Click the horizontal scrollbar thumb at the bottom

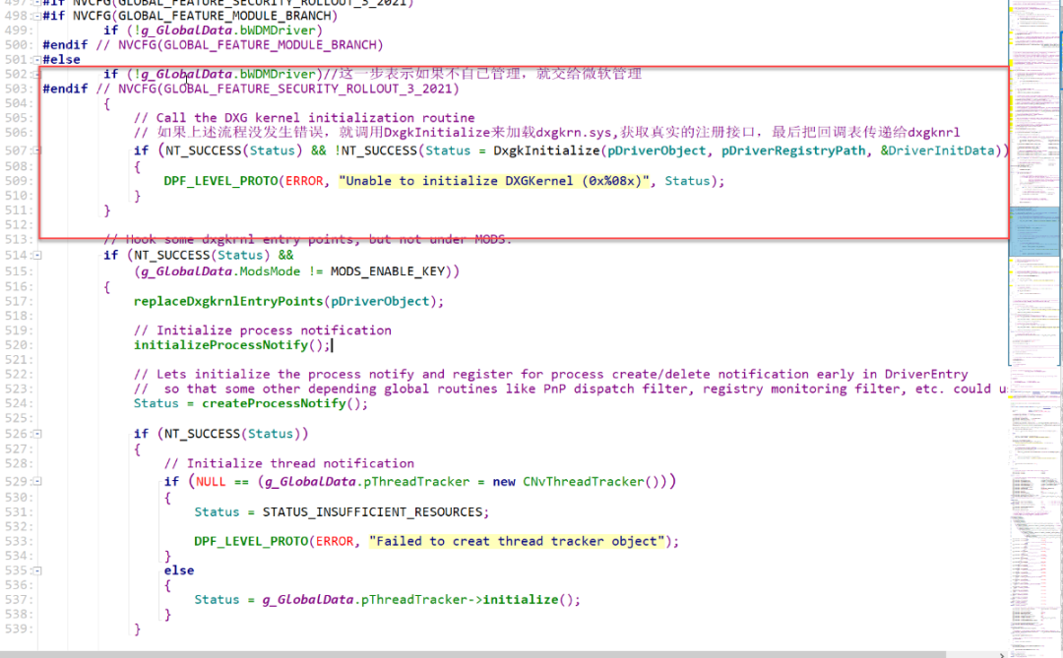(472, 654)
